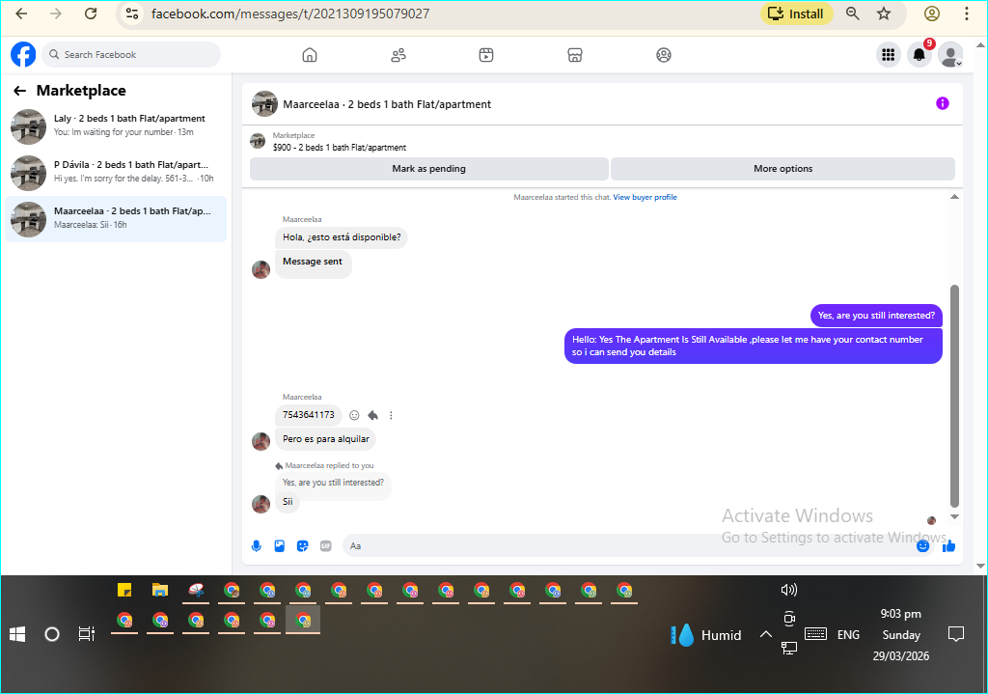Click the Install app button

click(x=797, y=14)
